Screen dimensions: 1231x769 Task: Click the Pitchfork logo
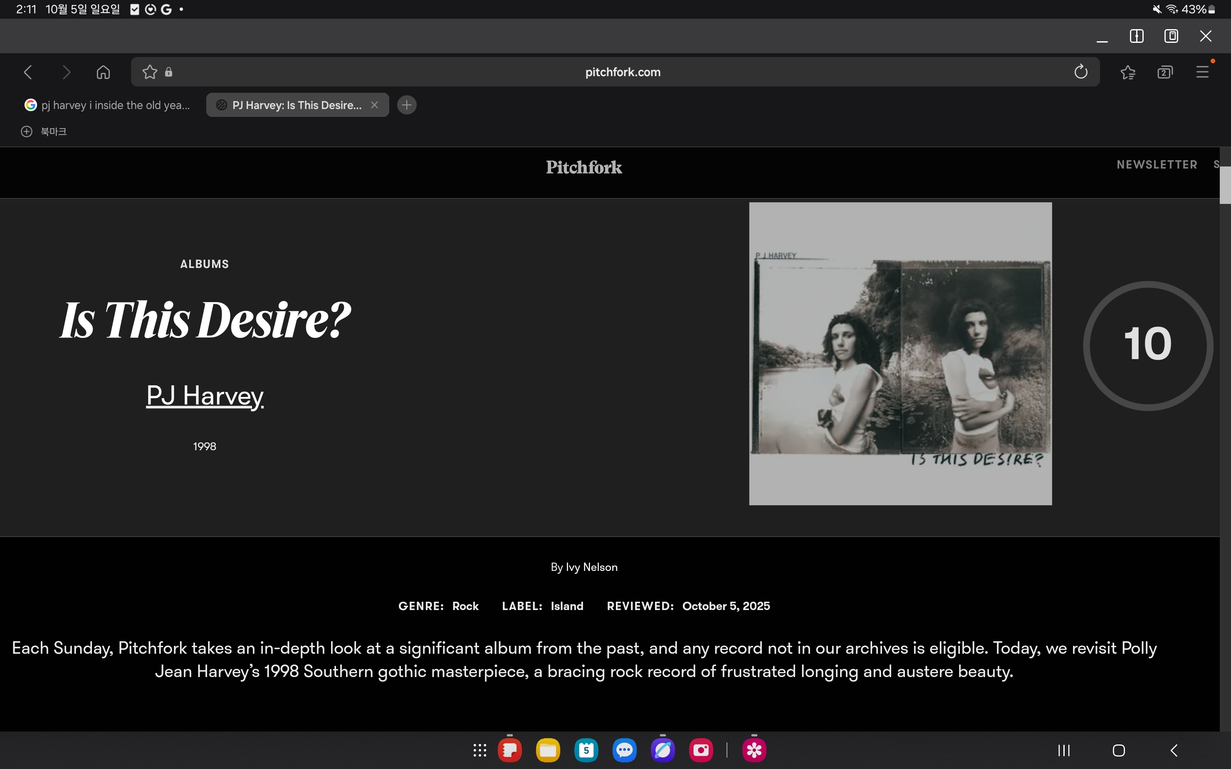point(583,167)
